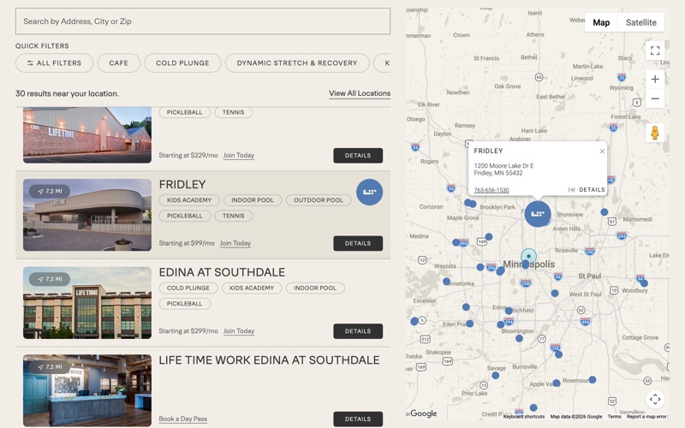Apply the CAFE quick filter

tap(118, 62)
